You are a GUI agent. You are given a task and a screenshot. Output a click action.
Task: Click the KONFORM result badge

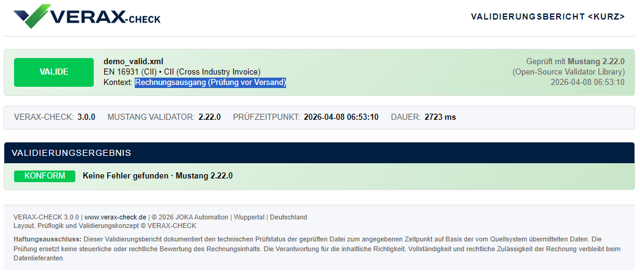[45, 176]
